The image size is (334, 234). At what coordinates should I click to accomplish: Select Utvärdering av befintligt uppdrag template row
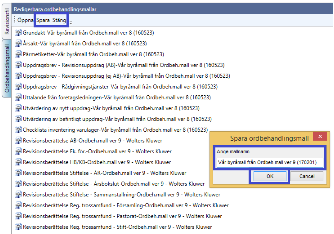coord(117,119)
